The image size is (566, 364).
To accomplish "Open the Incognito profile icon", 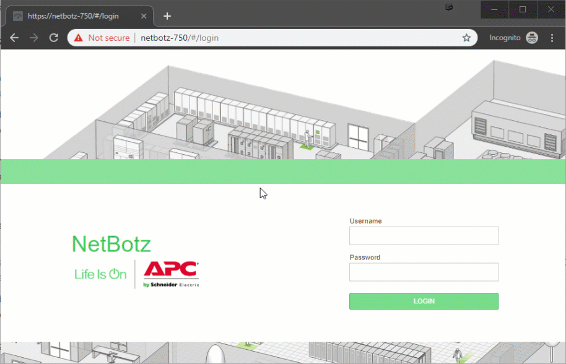I will click(x=532, y=38).
